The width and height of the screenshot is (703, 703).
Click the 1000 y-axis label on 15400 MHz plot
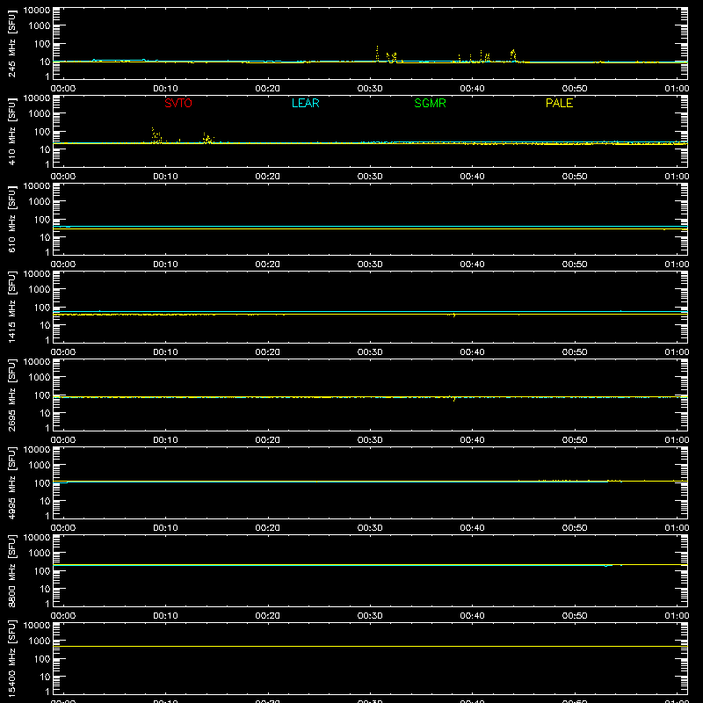[40, 641]
